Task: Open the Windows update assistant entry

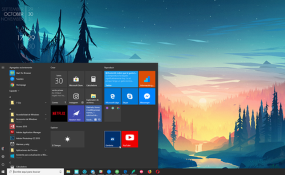Action: coord(28,156)
